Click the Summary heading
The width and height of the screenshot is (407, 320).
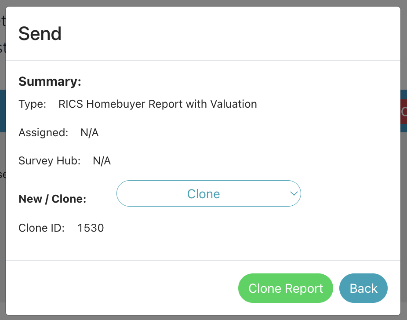click(50, 82)
